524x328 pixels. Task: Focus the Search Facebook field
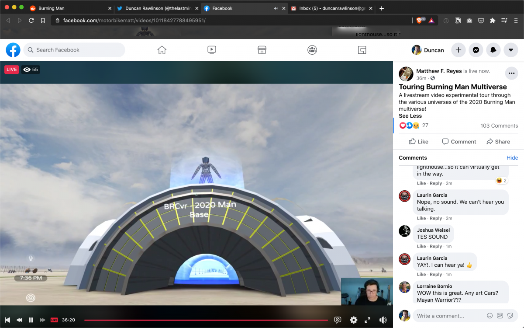(x=74, y=50)
